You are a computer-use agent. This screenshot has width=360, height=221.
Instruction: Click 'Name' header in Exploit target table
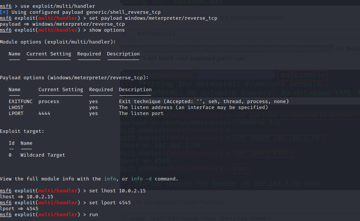(x=26, y=143)
